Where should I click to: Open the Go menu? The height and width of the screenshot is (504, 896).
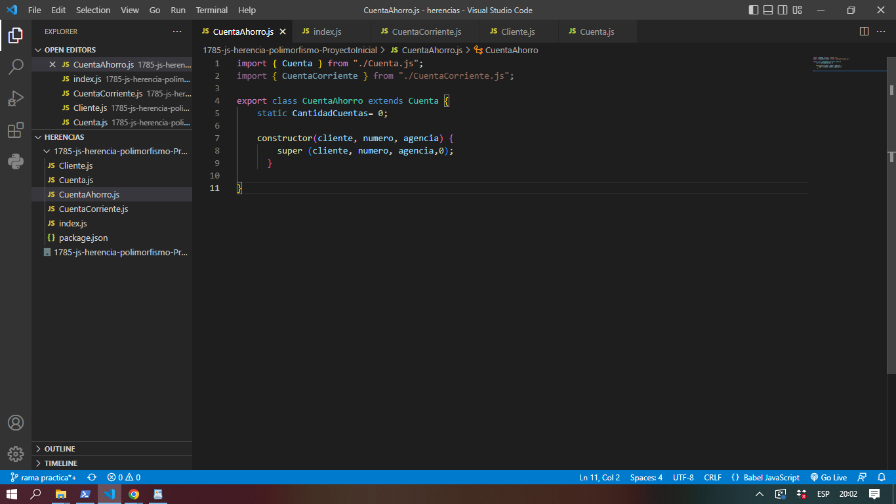pos(155,10)
